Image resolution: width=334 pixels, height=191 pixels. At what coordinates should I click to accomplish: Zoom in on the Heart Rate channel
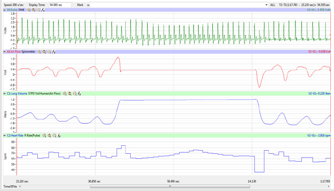pyautogui.click(x=44, y=135)
